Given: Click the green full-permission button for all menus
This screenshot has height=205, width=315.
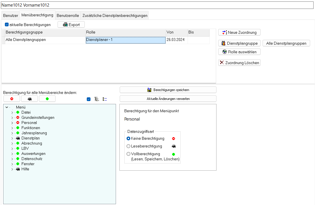Looking at the screenshot, I should pyautogui.click(x=47, y=99).
